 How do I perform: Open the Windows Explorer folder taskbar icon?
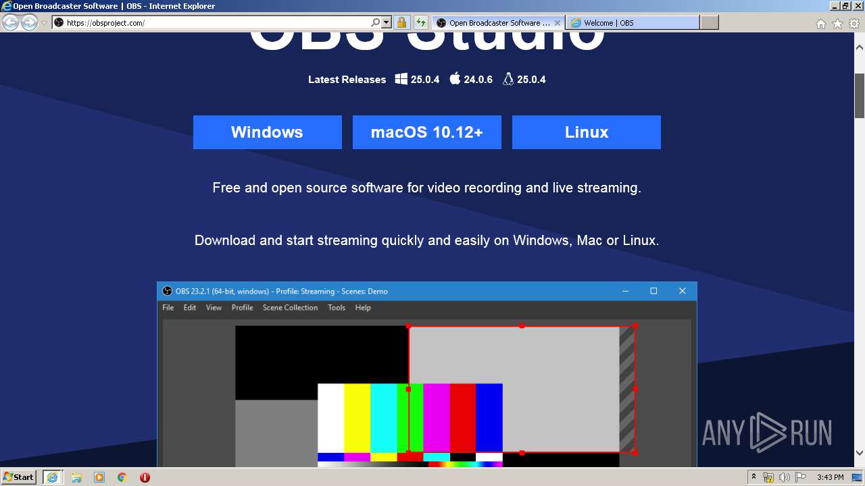(x=76, y=477)
